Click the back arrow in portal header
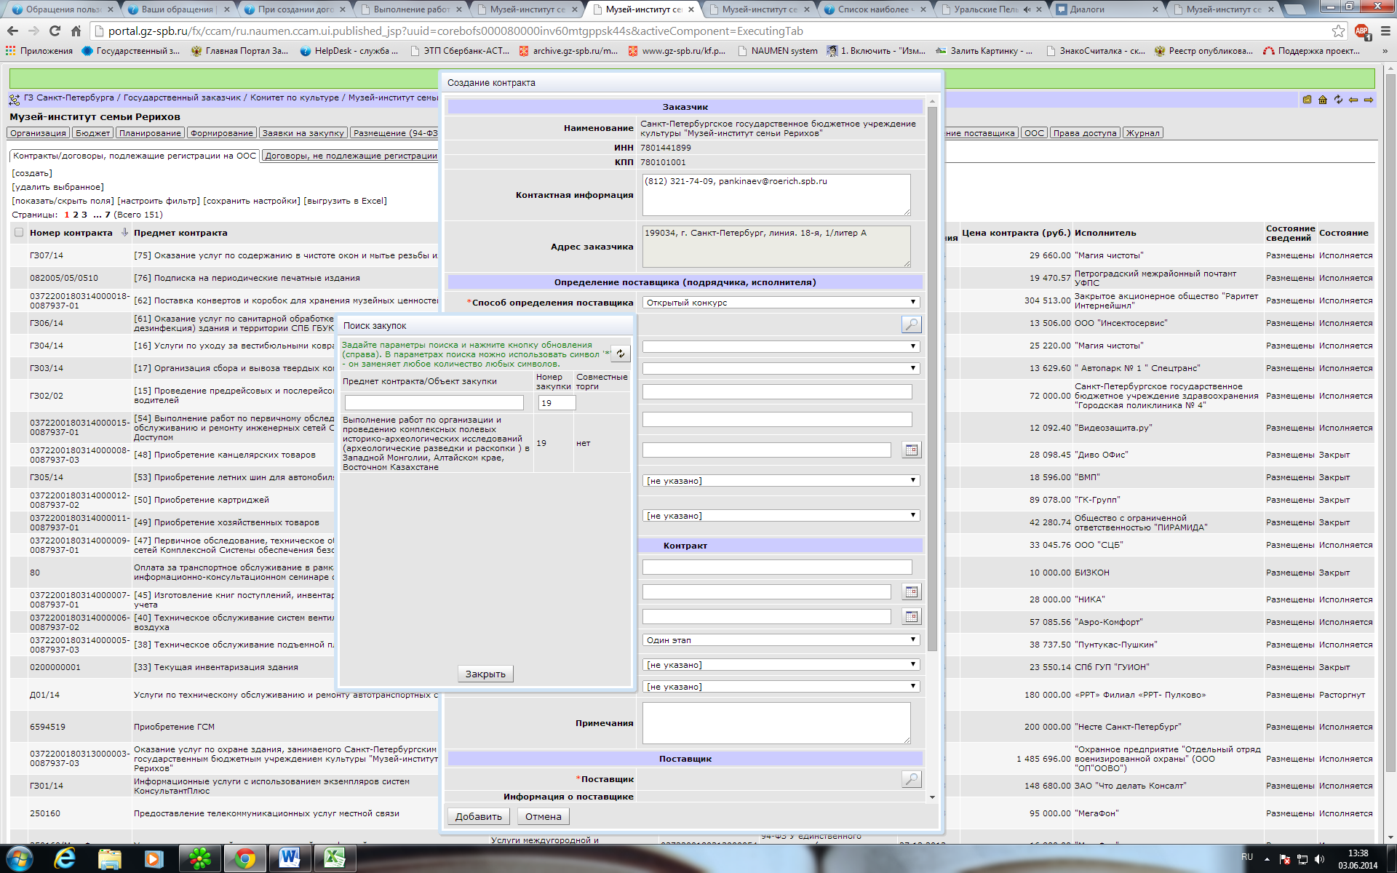Viewport: 1397px width, 873px height. 1353,100
